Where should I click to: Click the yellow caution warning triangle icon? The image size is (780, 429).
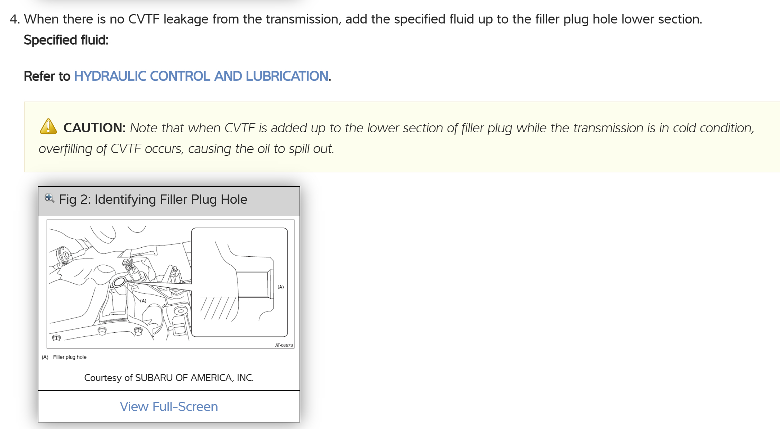(48, 127)
